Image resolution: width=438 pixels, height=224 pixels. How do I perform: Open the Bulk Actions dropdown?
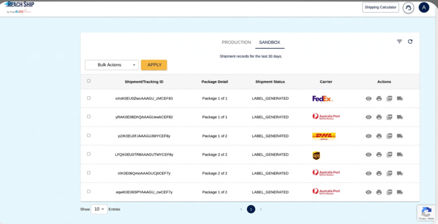point(112,65)
